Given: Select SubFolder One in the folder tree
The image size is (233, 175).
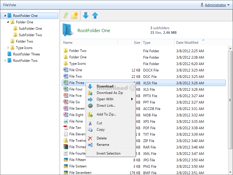Looking at the screenshot, I should point(30,28).
